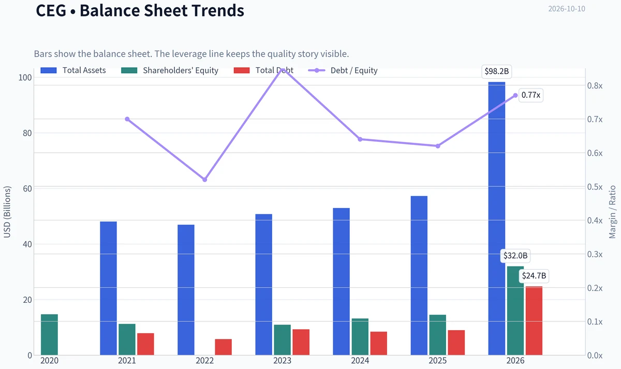Select the 2026 Total Assets bar

tap(497, 218)
